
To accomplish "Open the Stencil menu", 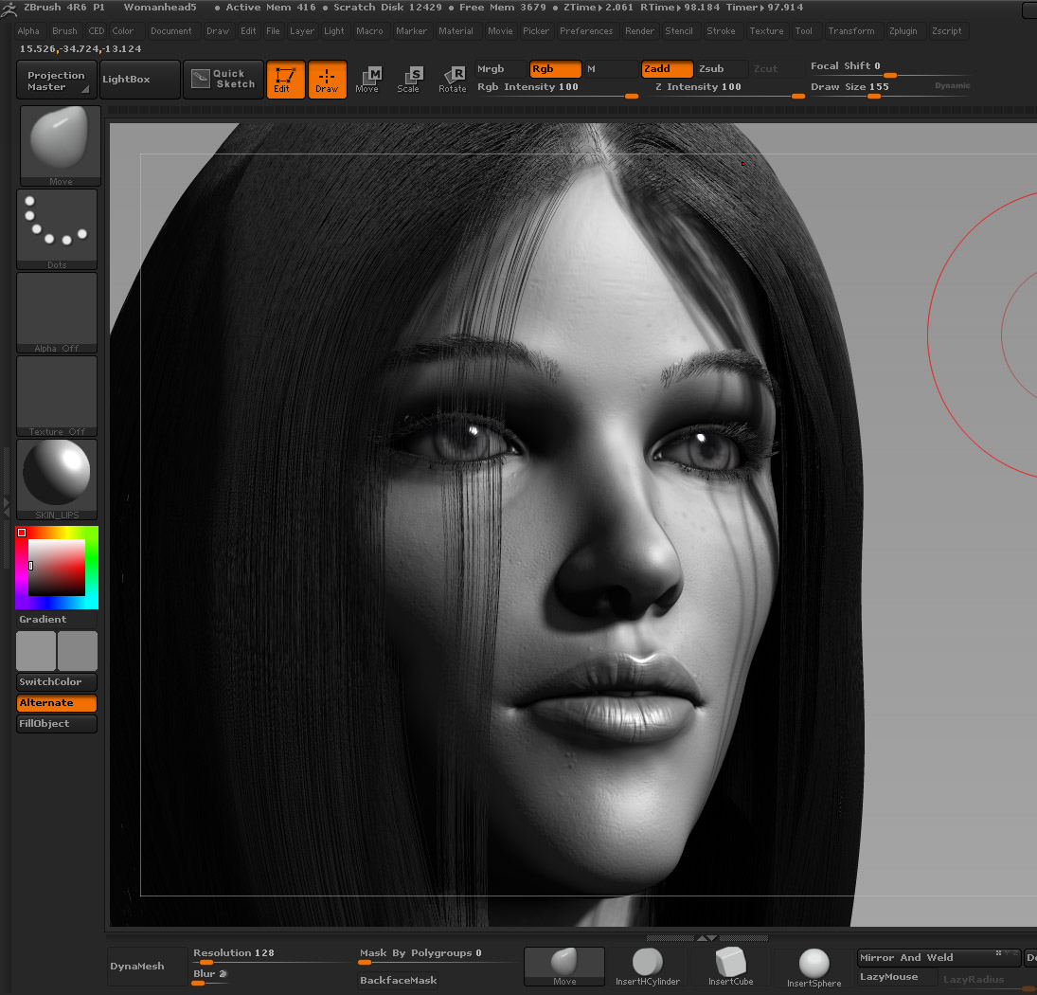I will pos(679,31).
